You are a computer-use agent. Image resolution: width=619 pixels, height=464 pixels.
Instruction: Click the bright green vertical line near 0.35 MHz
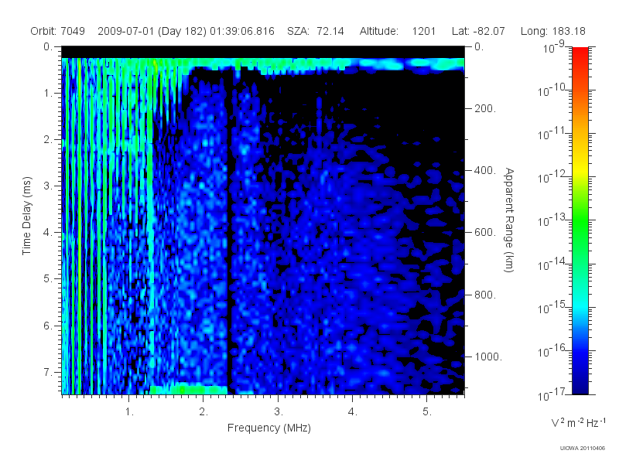pos(79,226)
